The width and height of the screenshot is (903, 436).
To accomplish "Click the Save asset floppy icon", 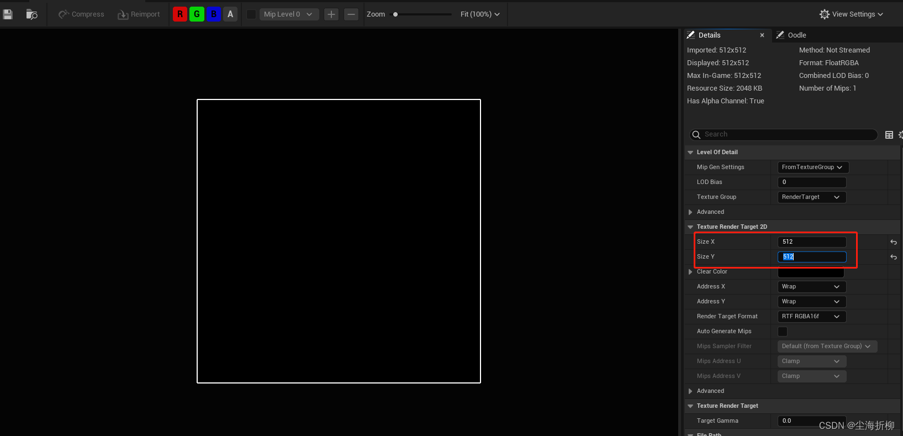I will (x=8, y=14).
